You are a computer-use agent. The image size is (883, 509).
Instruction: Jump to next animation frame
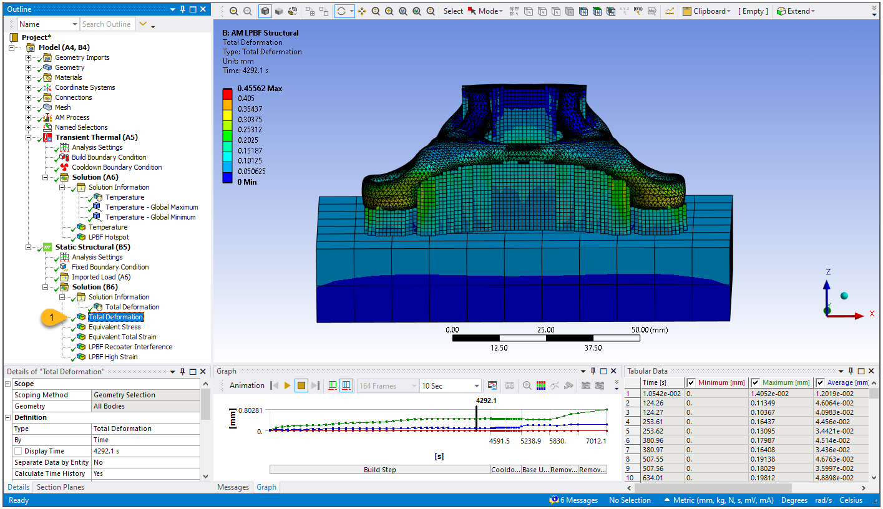[315, 385]
